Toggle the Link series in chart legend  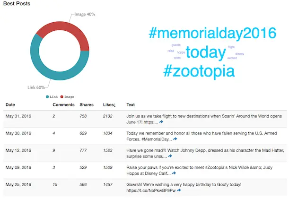(52, 96)
